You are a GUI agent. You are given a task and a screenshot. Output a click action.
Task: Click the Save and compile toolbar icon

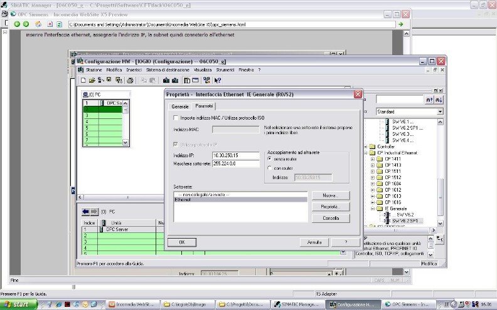click(x=119, y=80)
